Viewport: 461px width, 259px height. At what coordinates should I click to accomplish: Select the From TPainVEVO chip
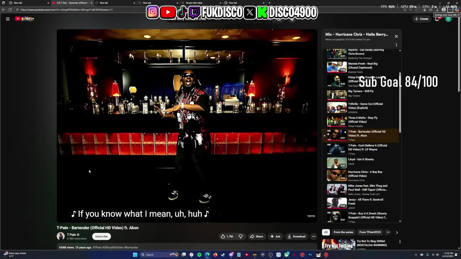370,232
